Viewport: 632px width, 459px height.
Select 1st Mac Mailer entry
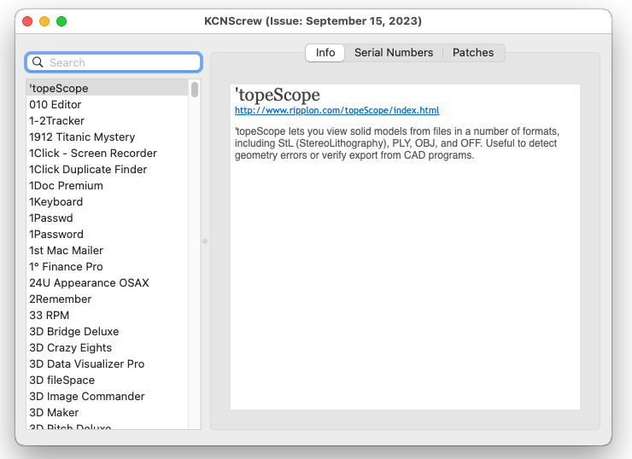(108, 251)
